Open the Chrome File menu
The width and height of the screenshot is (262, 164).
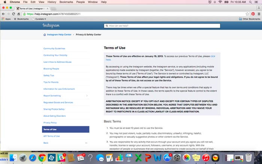coord(25,2)
